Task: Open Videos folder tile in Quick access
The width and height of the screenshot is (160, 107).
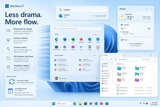Action: pos(139,80)
